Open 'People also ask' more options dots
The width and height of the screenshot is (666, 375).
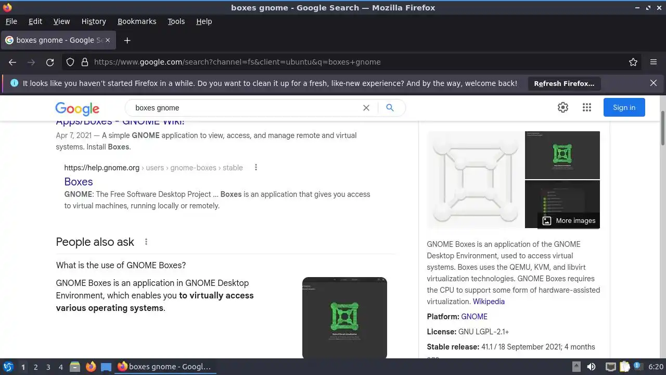click(x=146, y=242)
